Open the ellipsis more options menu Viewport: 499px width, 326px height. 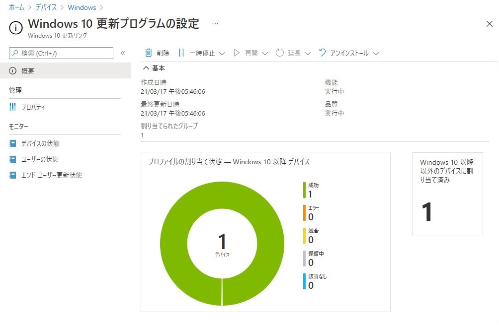click(x=215, y=24)
